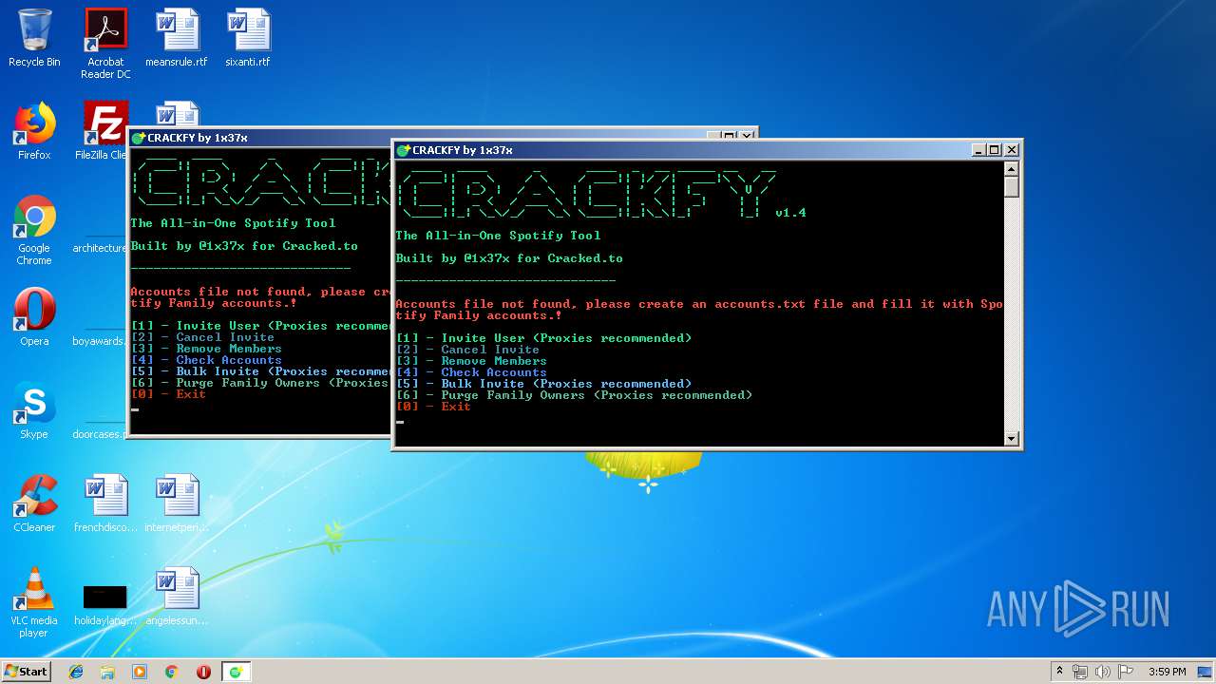The width and height of the screenshot is (1216, 684).
Task: Open the volume control tray icon
Action: (x=1103, y=672)
